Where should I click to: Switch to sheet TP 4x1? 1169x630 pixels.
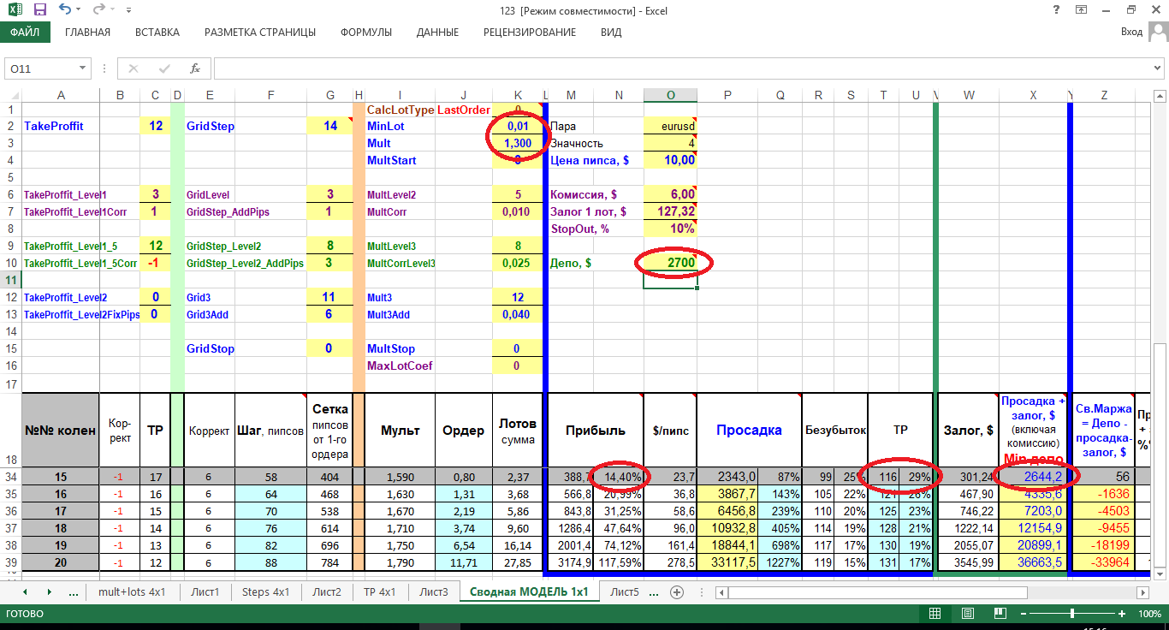380,591
